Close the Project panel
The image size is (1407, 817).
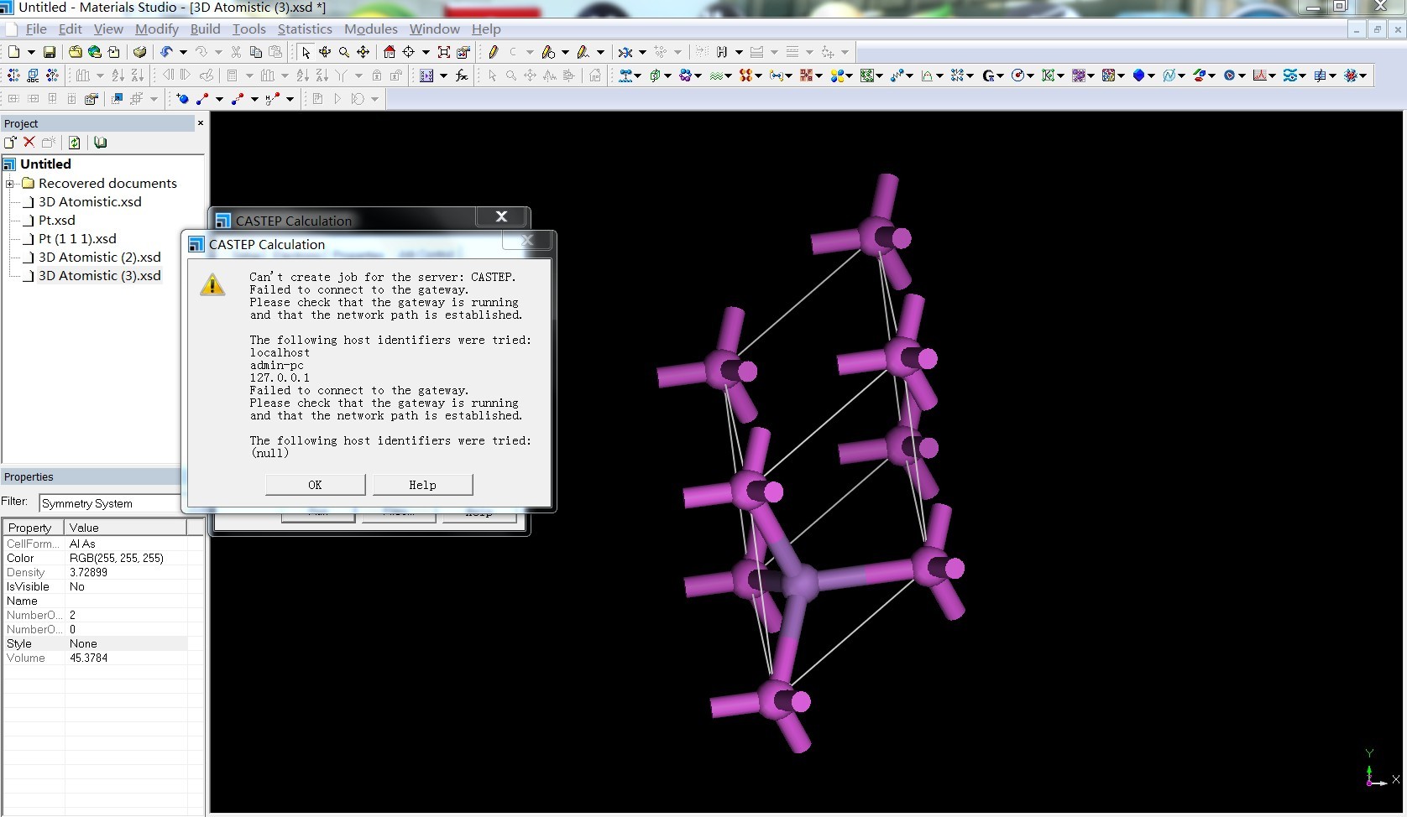pyautogui.click(x=201, y=123)
